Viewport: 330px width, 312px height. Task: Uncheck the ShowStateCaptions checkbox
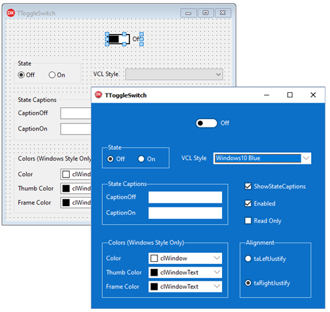click(248, 187)
